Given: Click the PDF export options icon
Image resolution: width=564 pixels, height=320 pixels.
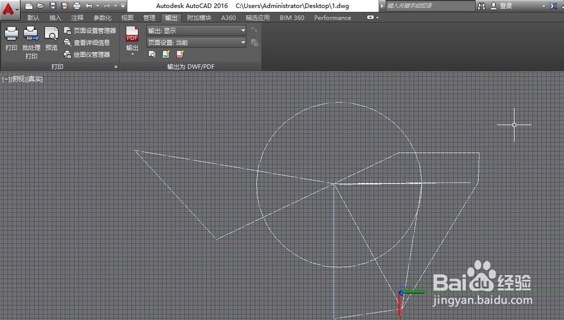Looking at the screenshot, I should click(180, 54).
